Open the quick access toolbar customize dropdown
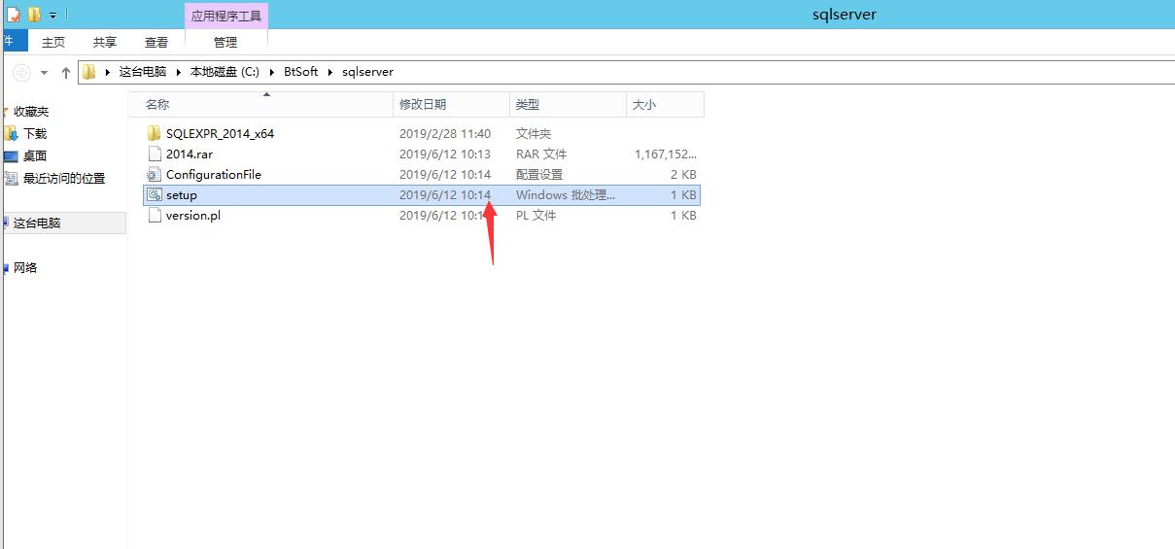 [52, 16]
